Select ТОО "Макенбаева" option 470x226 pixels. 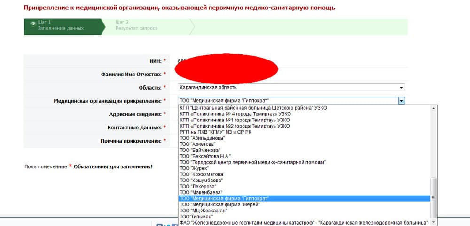[x=304, y=192]
